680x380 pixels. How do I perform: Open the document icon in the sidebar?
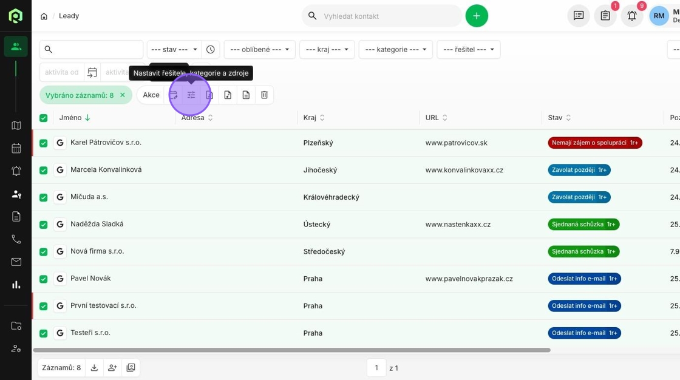(x=16, y=217)
